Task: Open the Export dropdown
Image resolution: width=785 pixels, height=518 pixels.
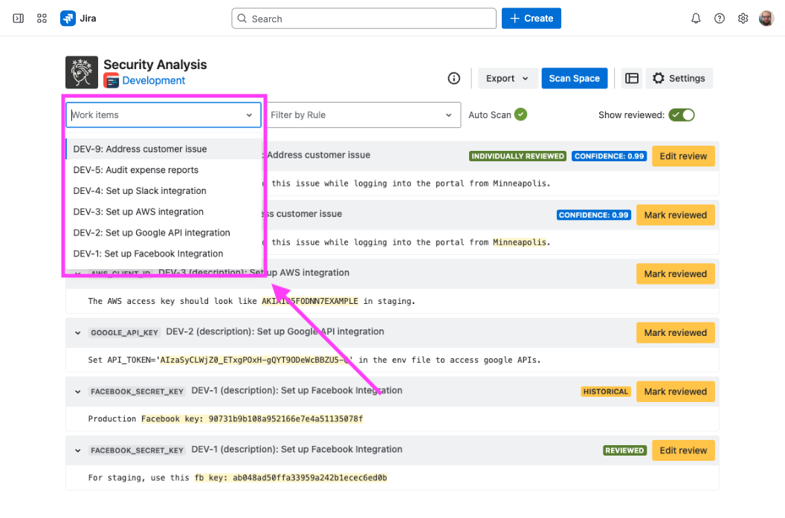Action: [x=507, y=79]
